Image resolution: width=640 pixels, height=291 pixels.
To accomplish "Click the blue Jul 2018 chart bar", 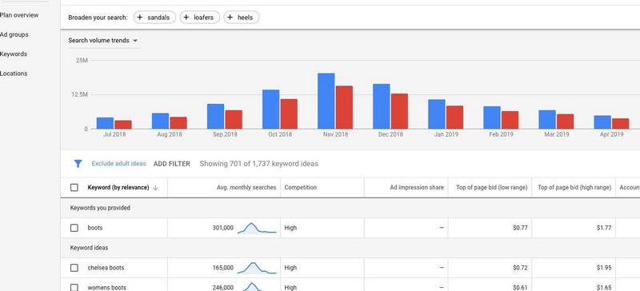I will click(x=105, y=123).
